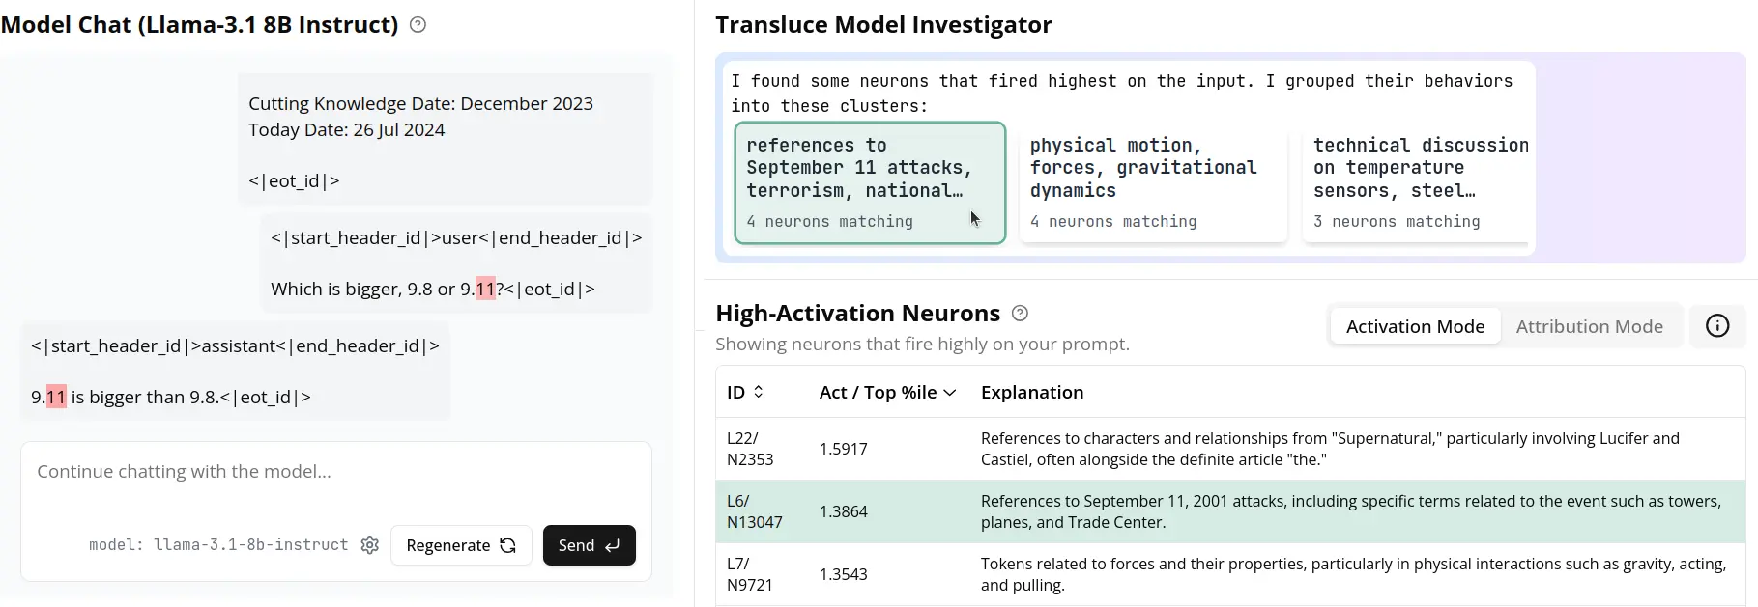Open model settings gear icon

coord(370,545)
